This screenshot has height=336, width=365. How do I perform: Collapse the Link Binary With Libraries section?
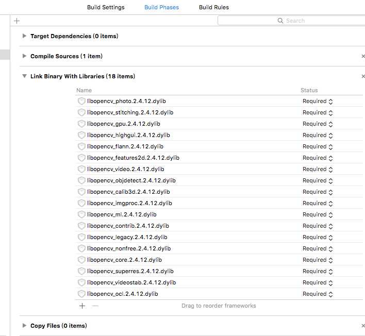(x=24, y=76)
